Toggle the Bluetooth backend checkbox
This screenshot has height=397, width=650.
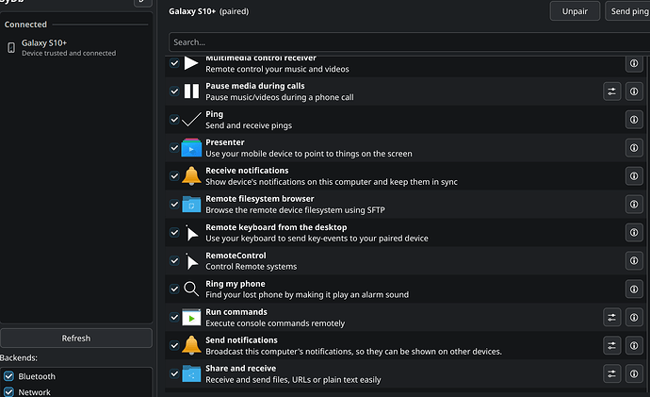(x=8, y=376)
